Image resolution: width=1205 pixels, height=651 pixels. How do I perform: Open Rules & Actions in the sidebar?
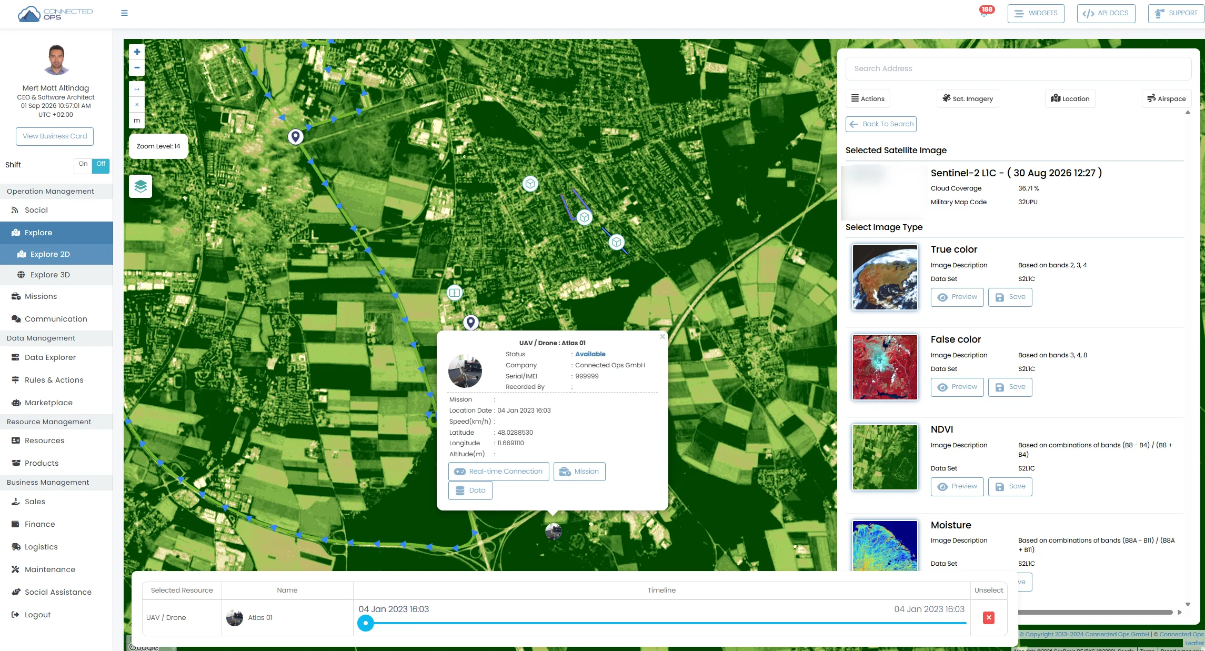click(56, 380)
